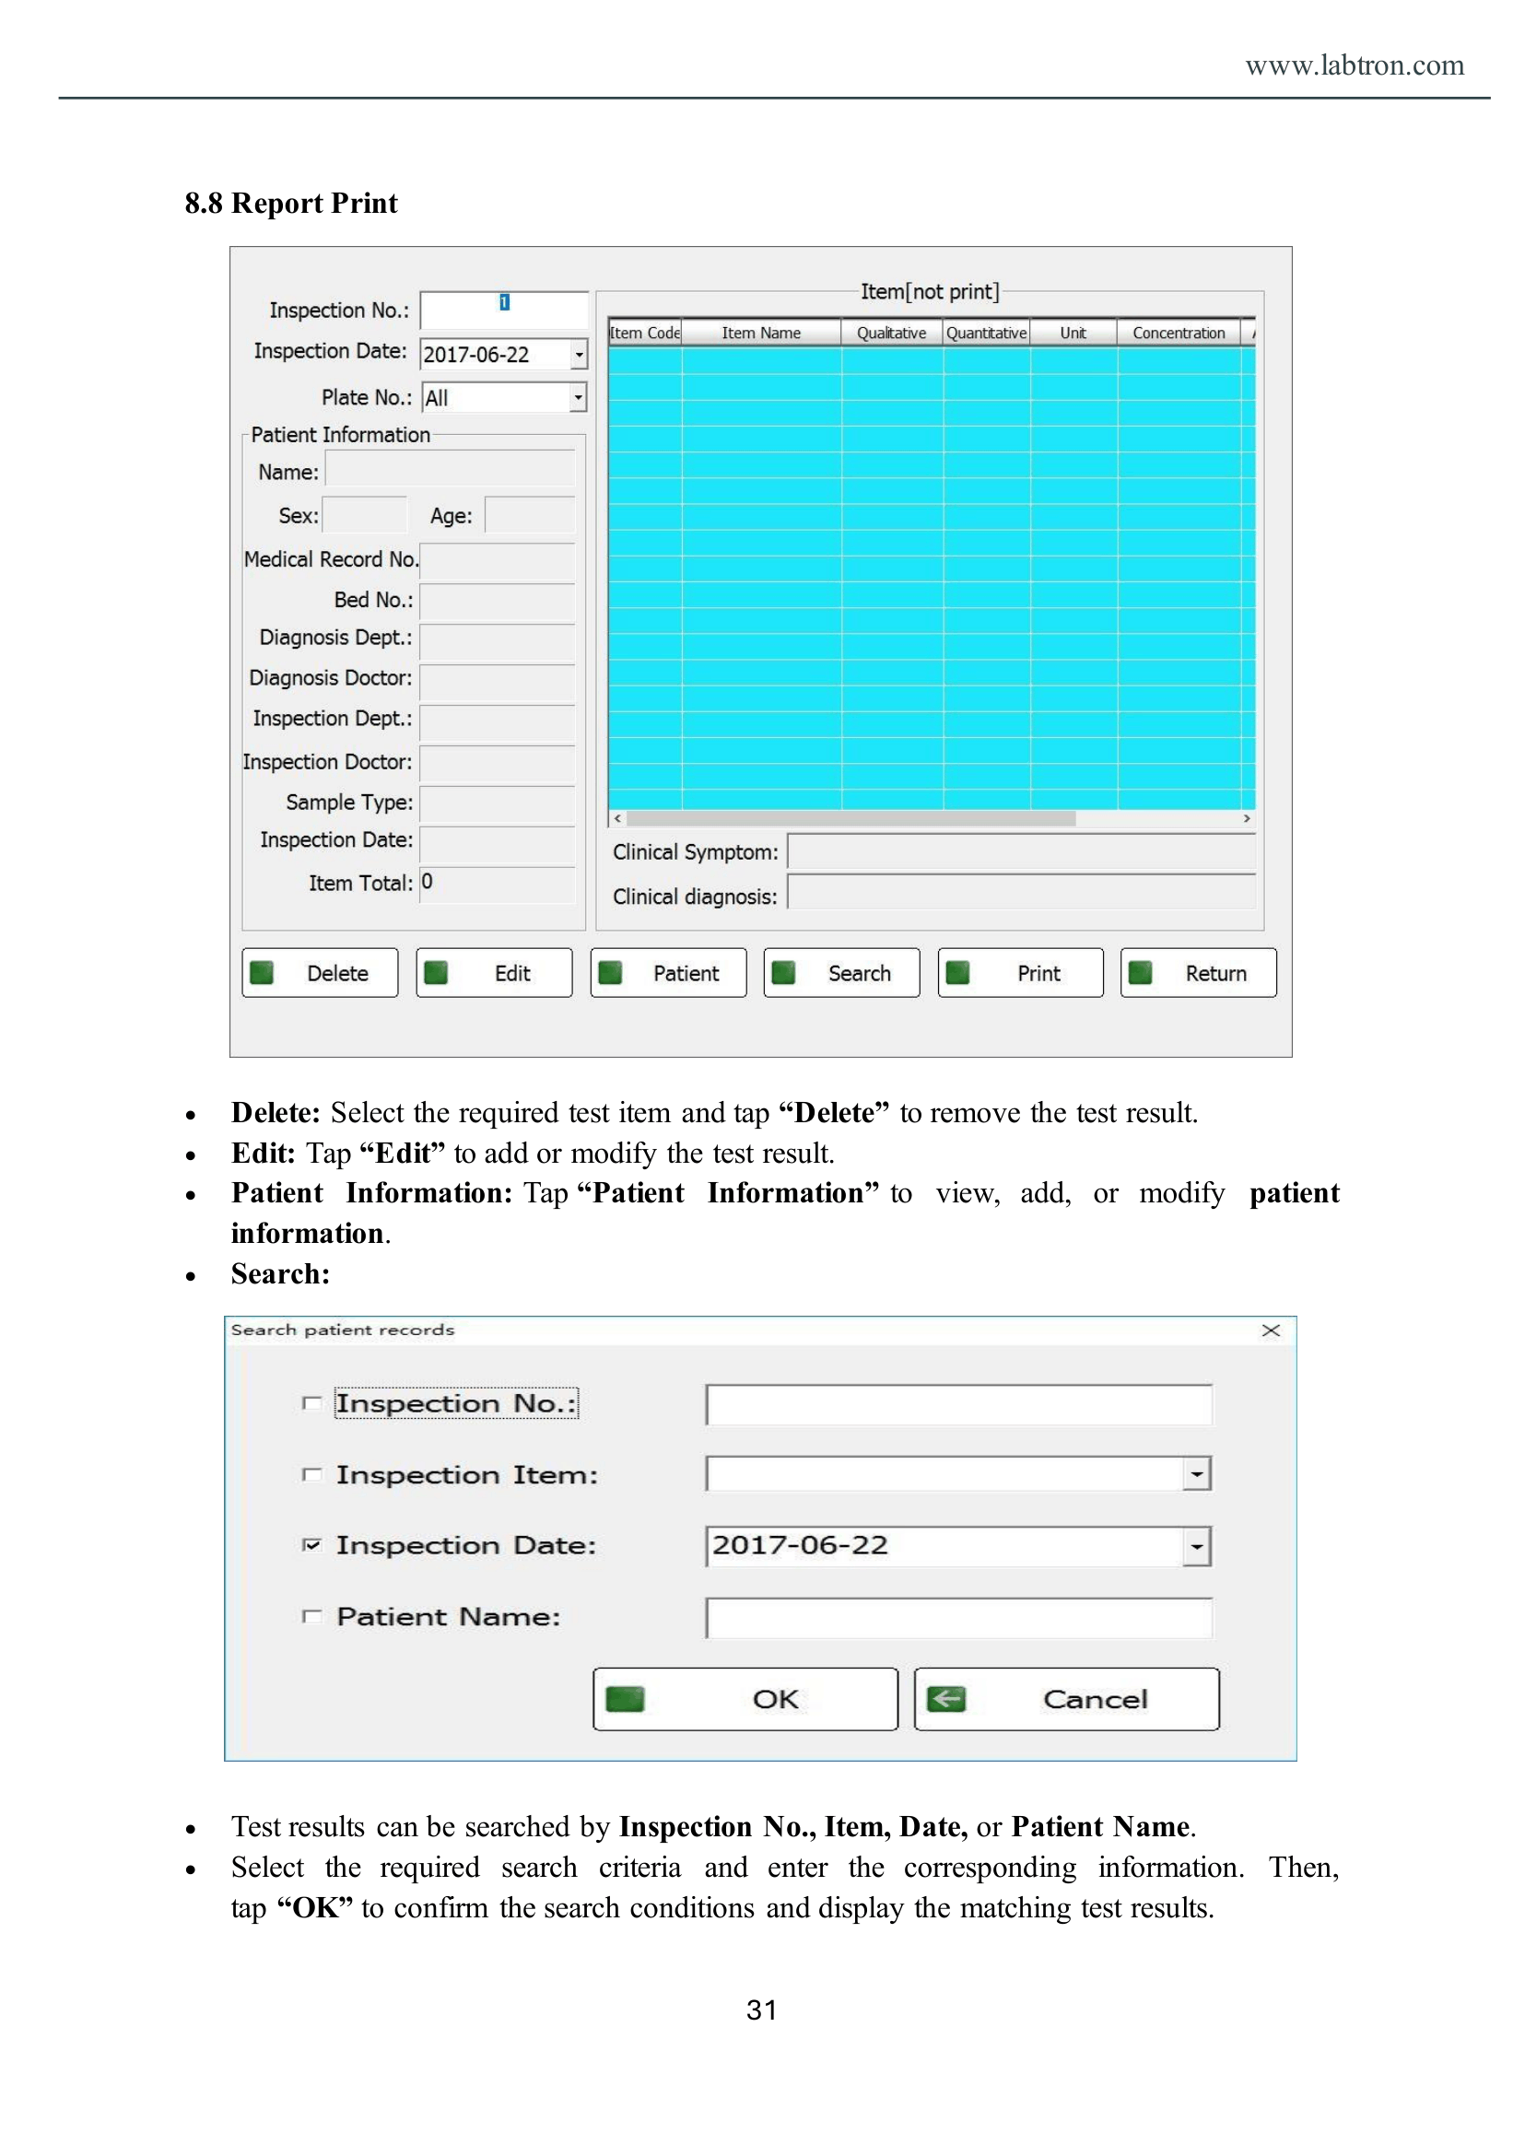Click the table scrollbar left arrow
This screenshot has height=2156, width=1525.
(x=617, y=819)
